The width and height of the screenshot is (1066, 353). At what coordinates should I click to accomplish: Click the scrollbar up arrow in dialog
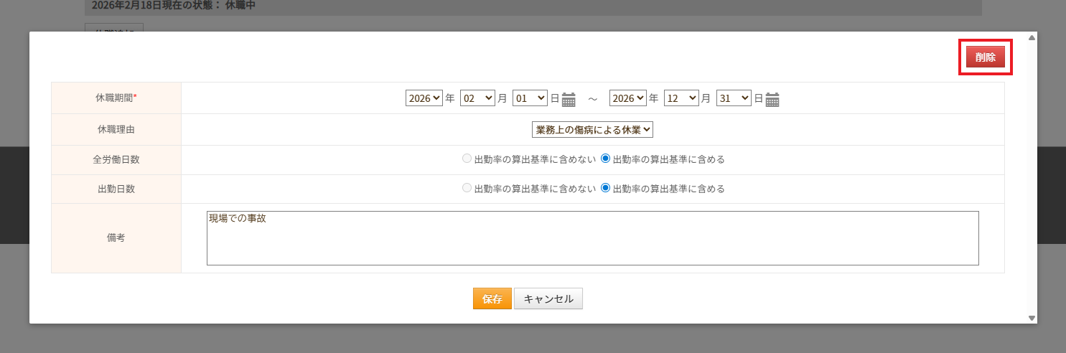point(1032,37)
